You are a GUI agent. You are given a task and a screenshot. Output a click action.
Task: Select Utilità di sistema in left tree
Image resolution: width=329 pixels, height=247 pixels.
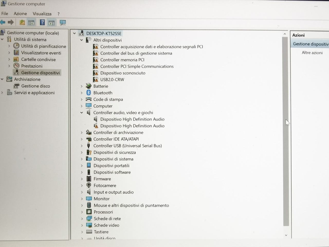(30, 39)
